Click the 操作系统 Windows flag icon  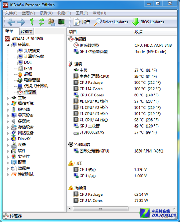point(14,104)
